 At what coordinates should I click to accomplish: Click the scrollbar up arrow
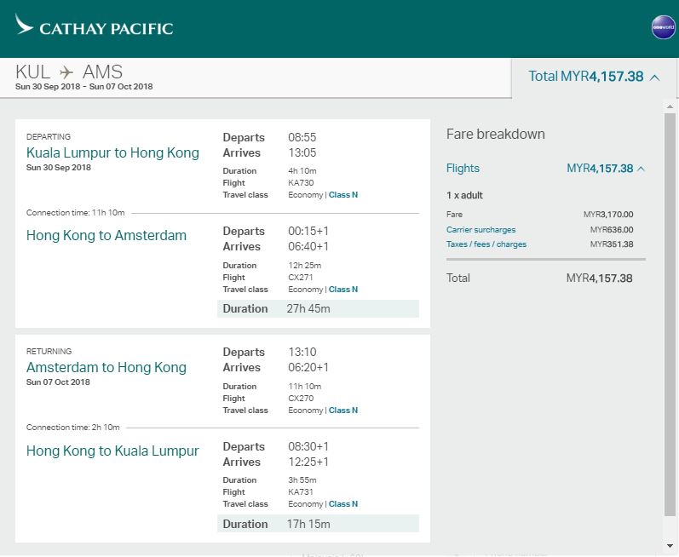pos(670,106)
